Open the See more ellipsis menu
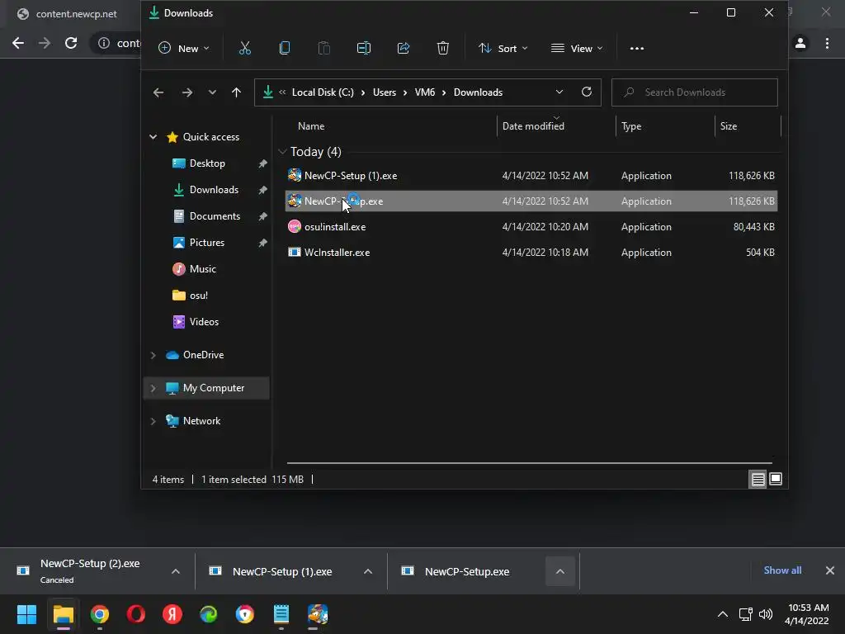845x634 pixels. tap(637, 49)
